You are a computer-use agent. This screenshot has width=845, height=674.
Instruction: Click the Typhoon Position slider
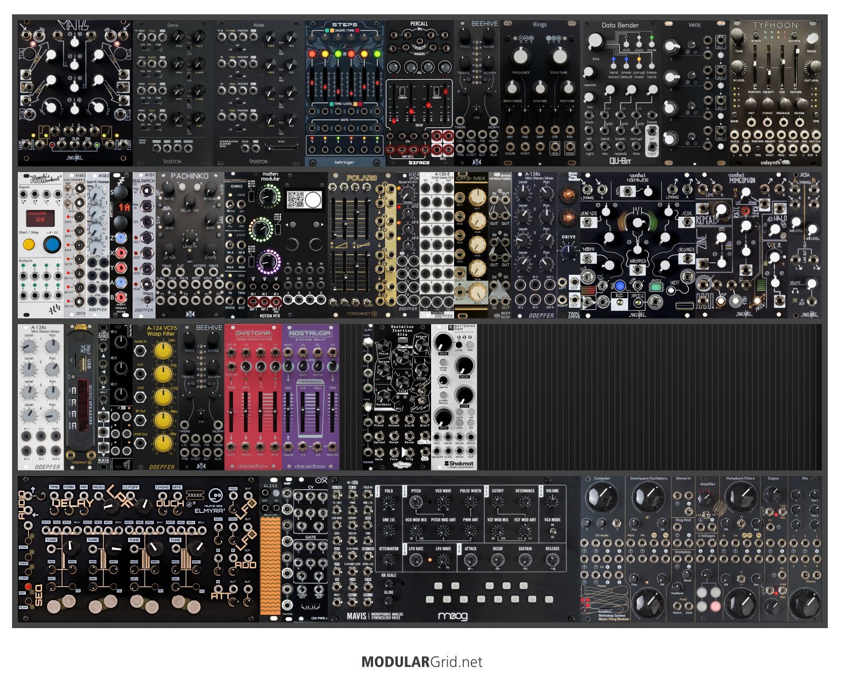[754, 67]
